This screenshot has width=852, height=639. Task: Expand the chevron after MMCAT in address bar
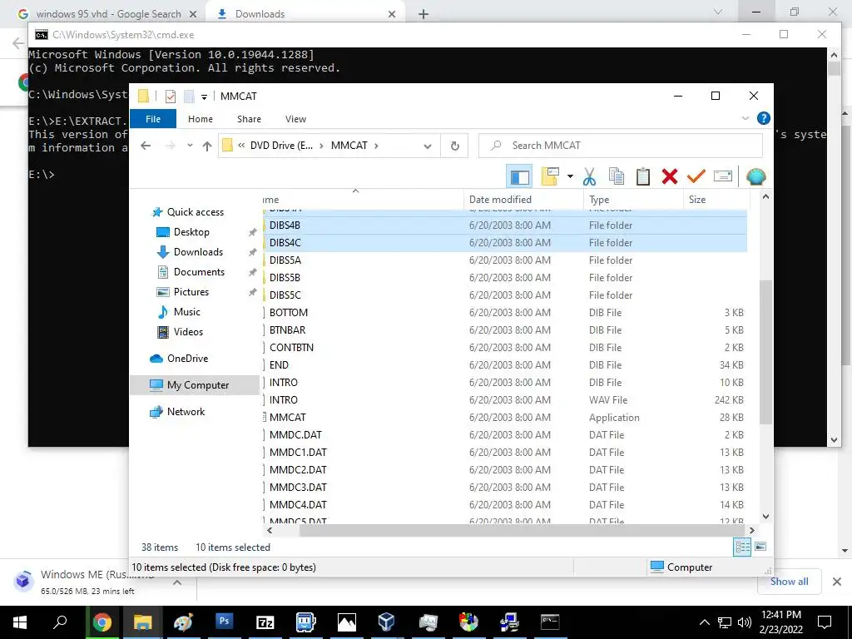point(376,146)
